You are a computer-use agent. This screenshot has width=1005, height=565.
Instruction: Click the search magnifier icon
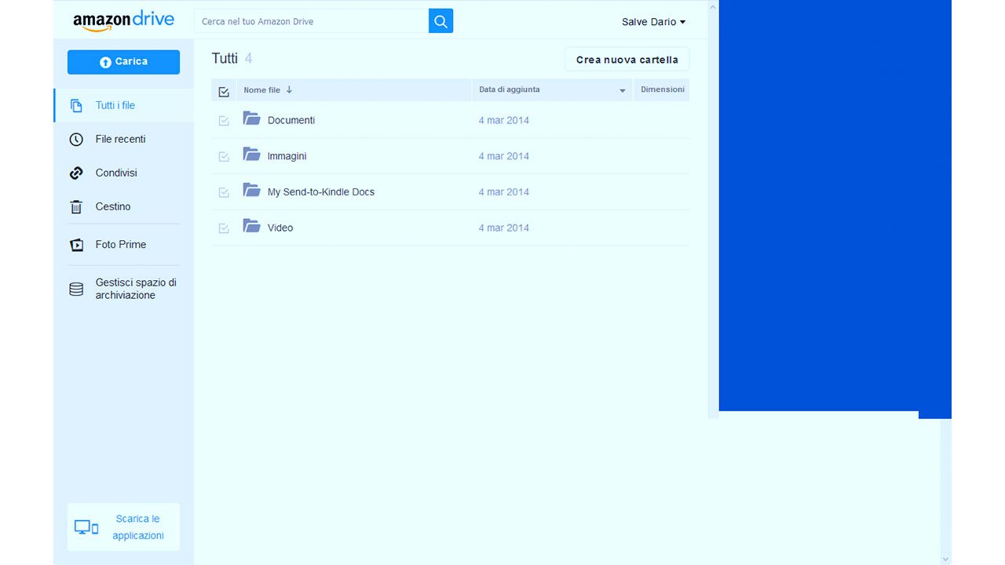(440, 20)
